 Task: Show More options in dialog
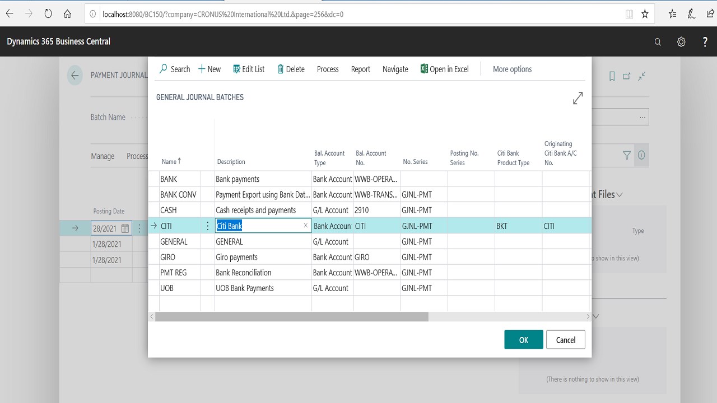513,69
